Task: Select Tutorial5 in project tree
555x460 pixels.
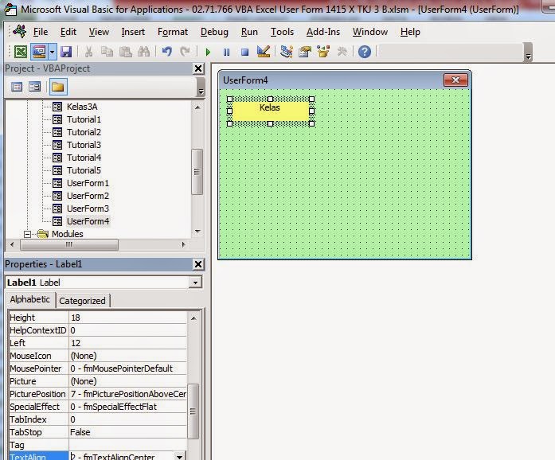Action: point(84,170)
